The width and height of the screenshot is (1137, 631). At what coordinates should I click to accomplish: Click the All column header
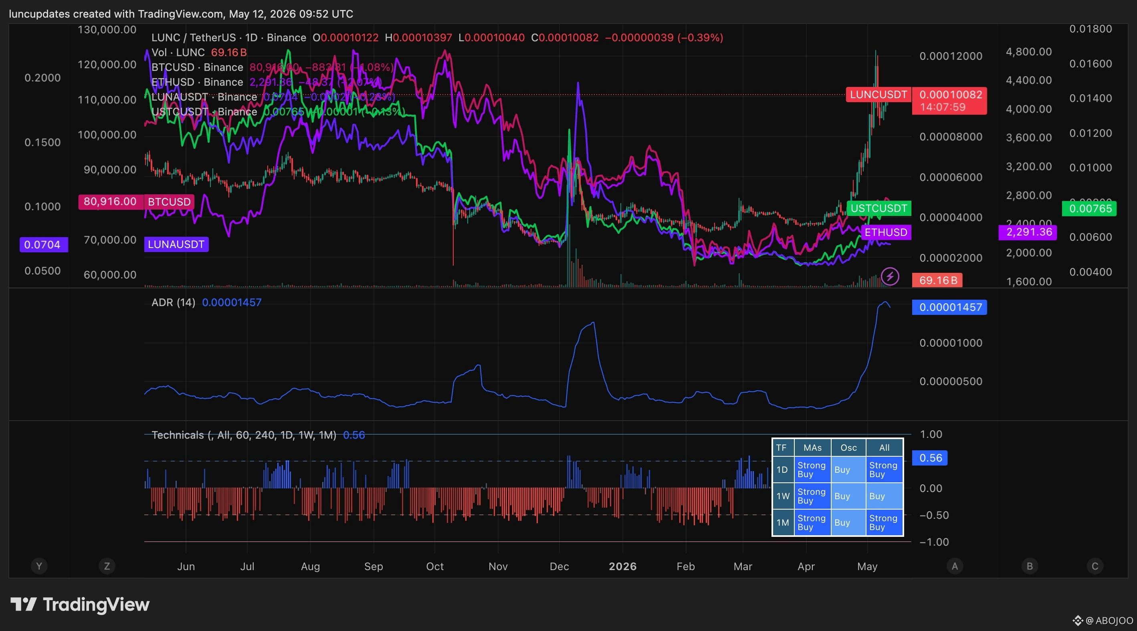[884, 448]
